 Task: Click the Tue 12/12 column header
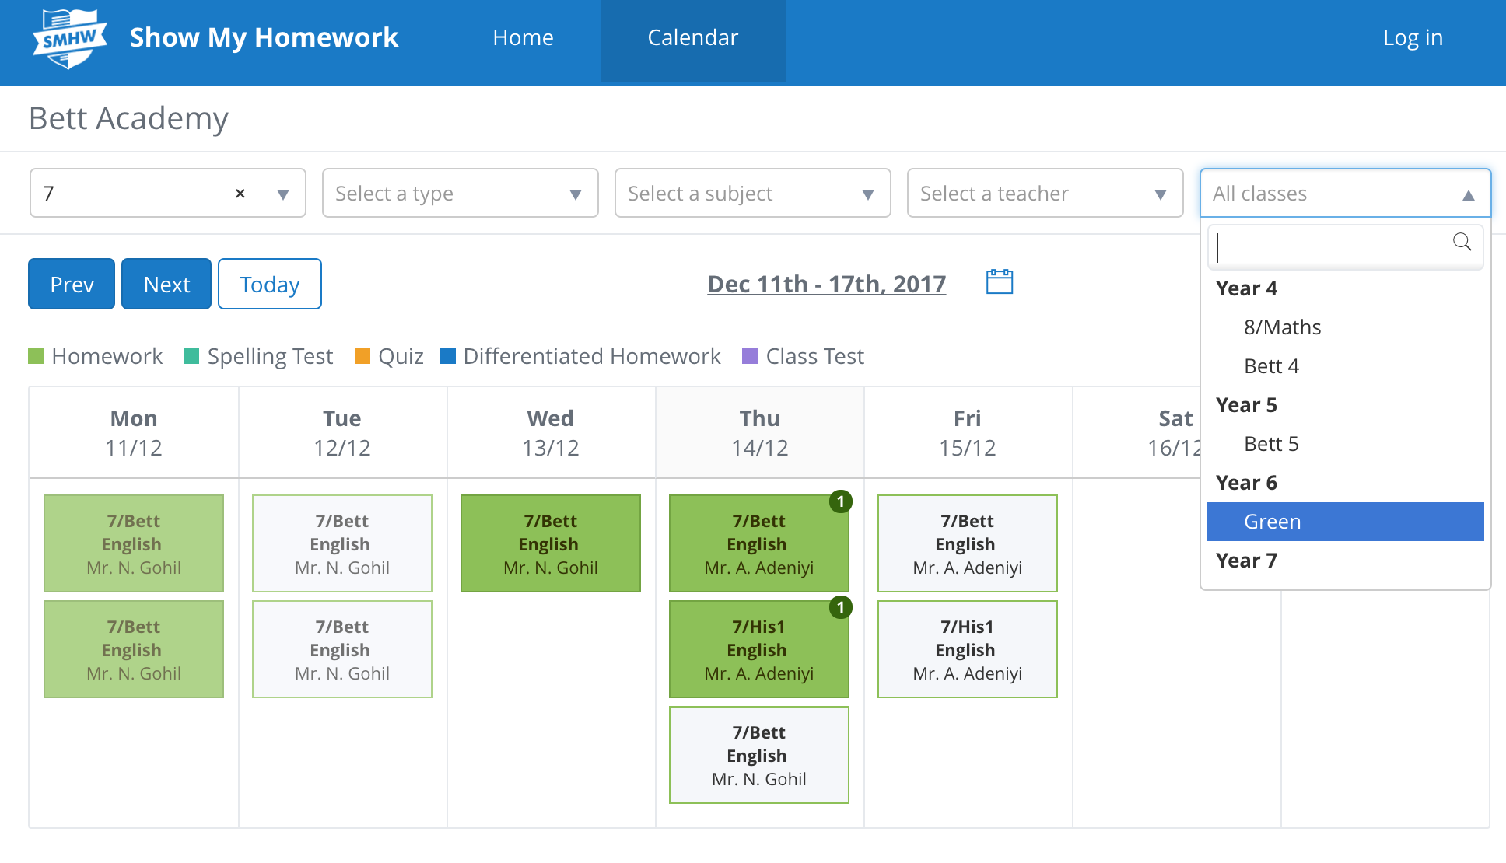point(342,432)
